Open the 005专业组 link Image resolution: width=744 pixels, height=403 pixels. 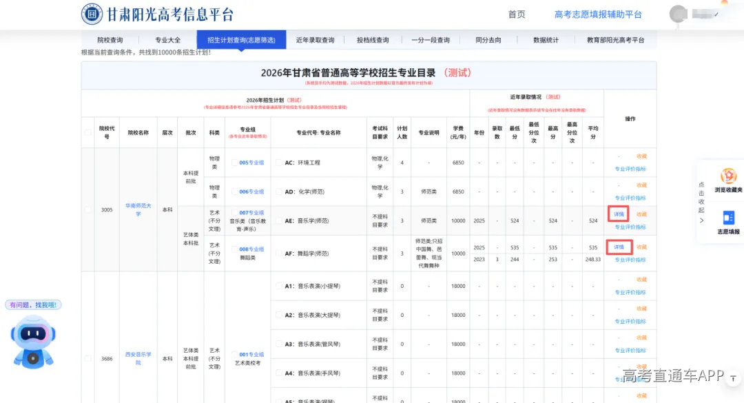point(251,163)
